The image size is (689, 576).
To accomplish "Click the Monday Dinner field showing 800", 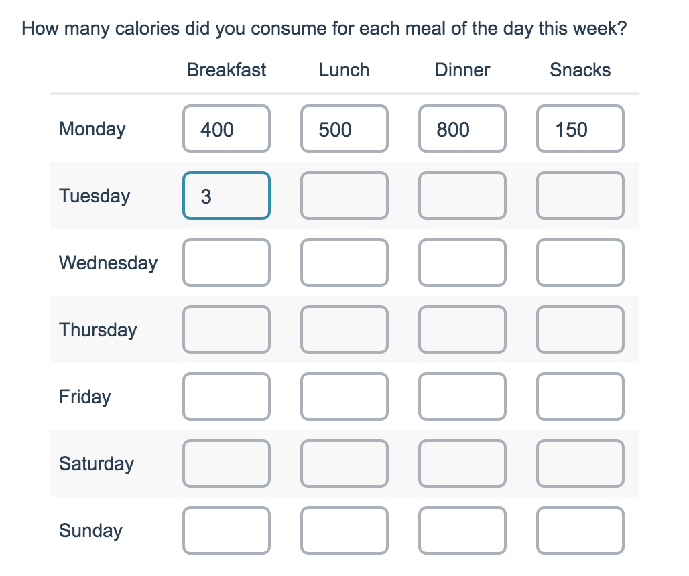I will [462, 129].
